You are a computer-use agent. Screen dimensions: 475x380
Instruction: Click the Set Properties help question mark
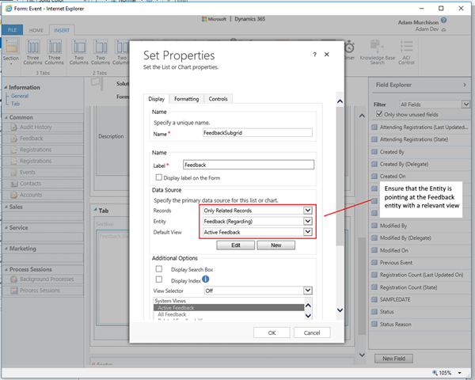coord(315,55)
